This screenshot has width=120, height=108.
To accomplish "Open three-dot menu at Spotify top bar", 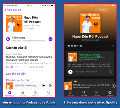I will 113,10.
